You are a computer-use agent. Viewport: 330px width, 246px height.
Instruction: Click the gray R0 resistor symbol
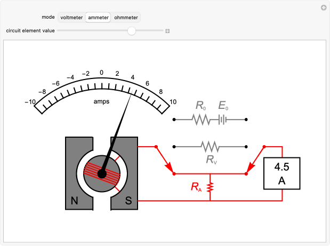pyautogui.click(x=201, y=119)
